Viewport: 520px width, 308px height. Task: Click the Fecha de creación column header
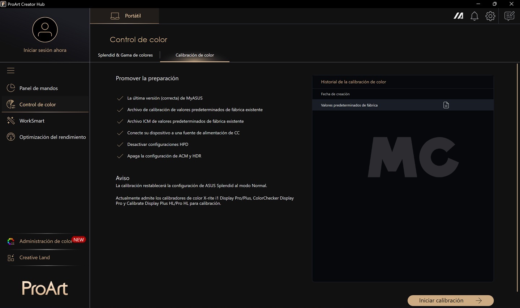pos(335,94)
